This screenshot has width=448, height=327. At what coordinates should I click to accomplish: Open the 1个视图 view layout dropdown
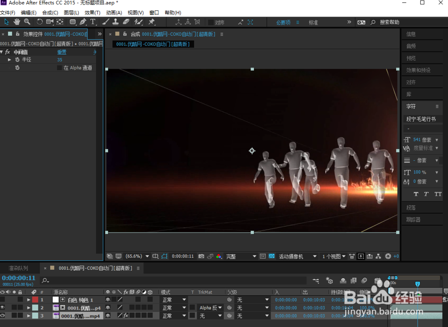pyautogui.click(x=333, y=256)
